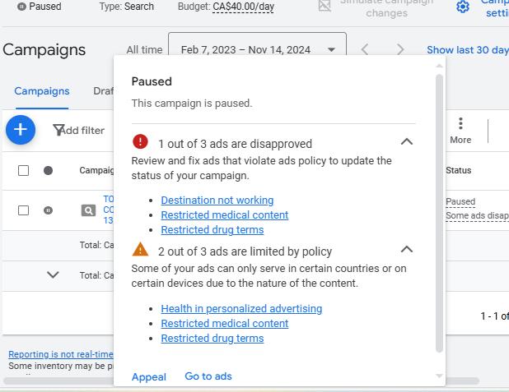
Task: Click the budget value CA$40.00/day
Action: pyautogui.click(x=244, y=7)
